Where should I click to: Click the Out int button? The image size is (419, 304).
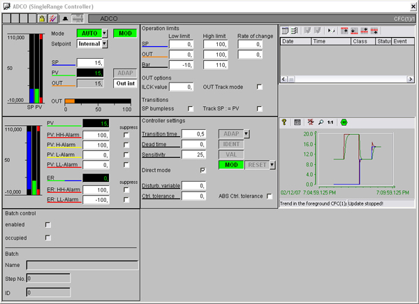pos(125,83)
